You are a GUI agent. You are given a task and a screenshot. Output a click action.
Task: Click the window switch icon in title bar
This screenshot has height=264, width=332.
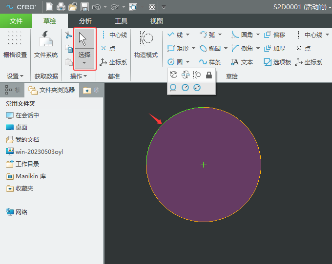(x=133, y=7)
